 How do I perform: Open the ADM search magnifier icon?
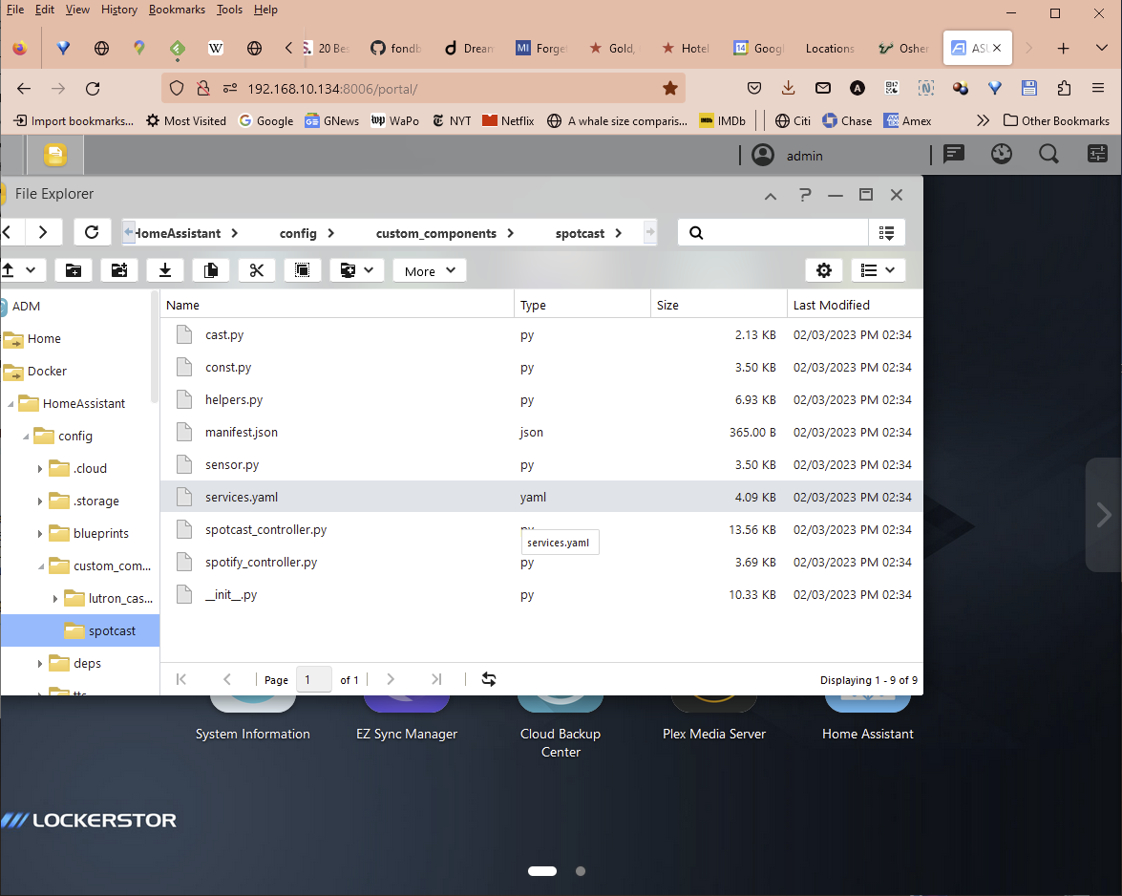pyautogui.click(x=1049, y=154)
